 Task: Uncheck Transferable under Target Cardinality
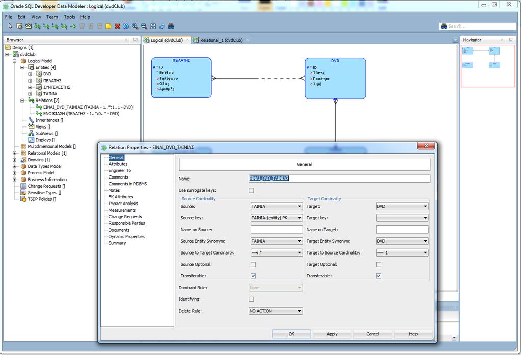click(379, 276)
